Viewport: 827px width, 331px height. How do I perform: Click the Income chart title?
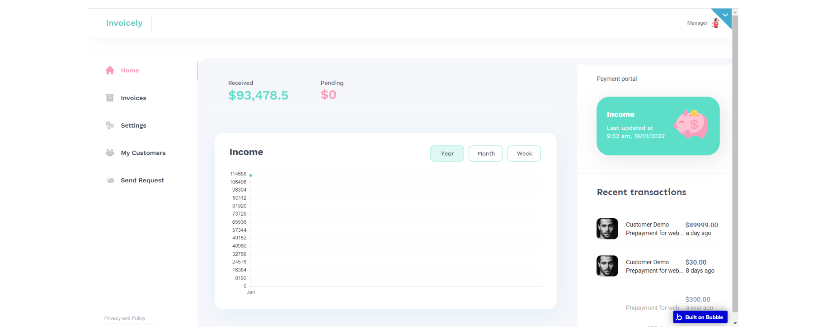tap(246, 152)
